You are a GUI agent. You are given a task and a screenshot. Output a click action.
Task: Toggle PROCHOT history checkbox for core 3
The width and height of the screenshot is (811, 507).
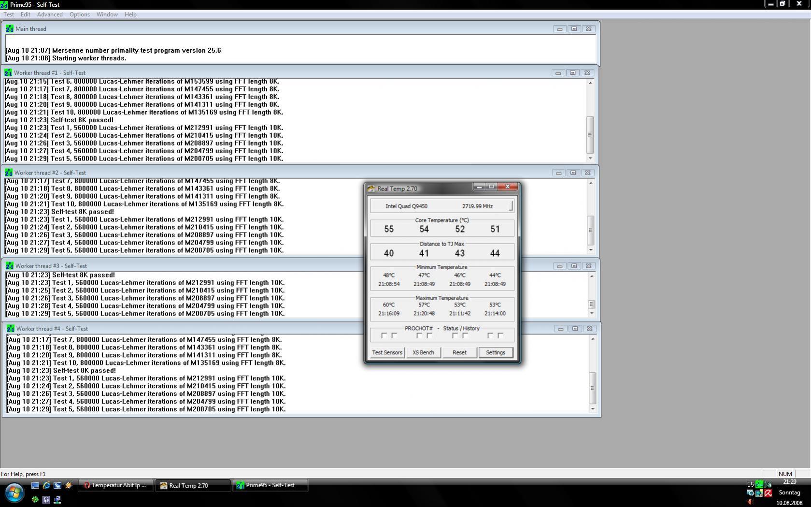tap(465, 335)
